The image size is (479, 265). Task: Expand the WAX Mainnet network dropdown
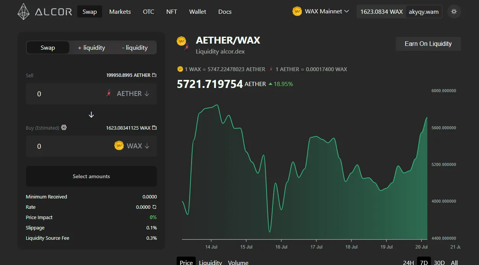[x=321, y=11]
